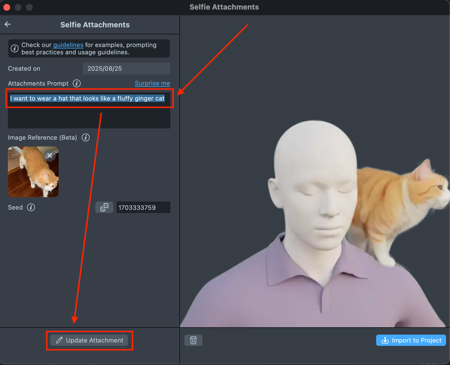
Task: Show info for the Seed setting
Action: point(31,208)
